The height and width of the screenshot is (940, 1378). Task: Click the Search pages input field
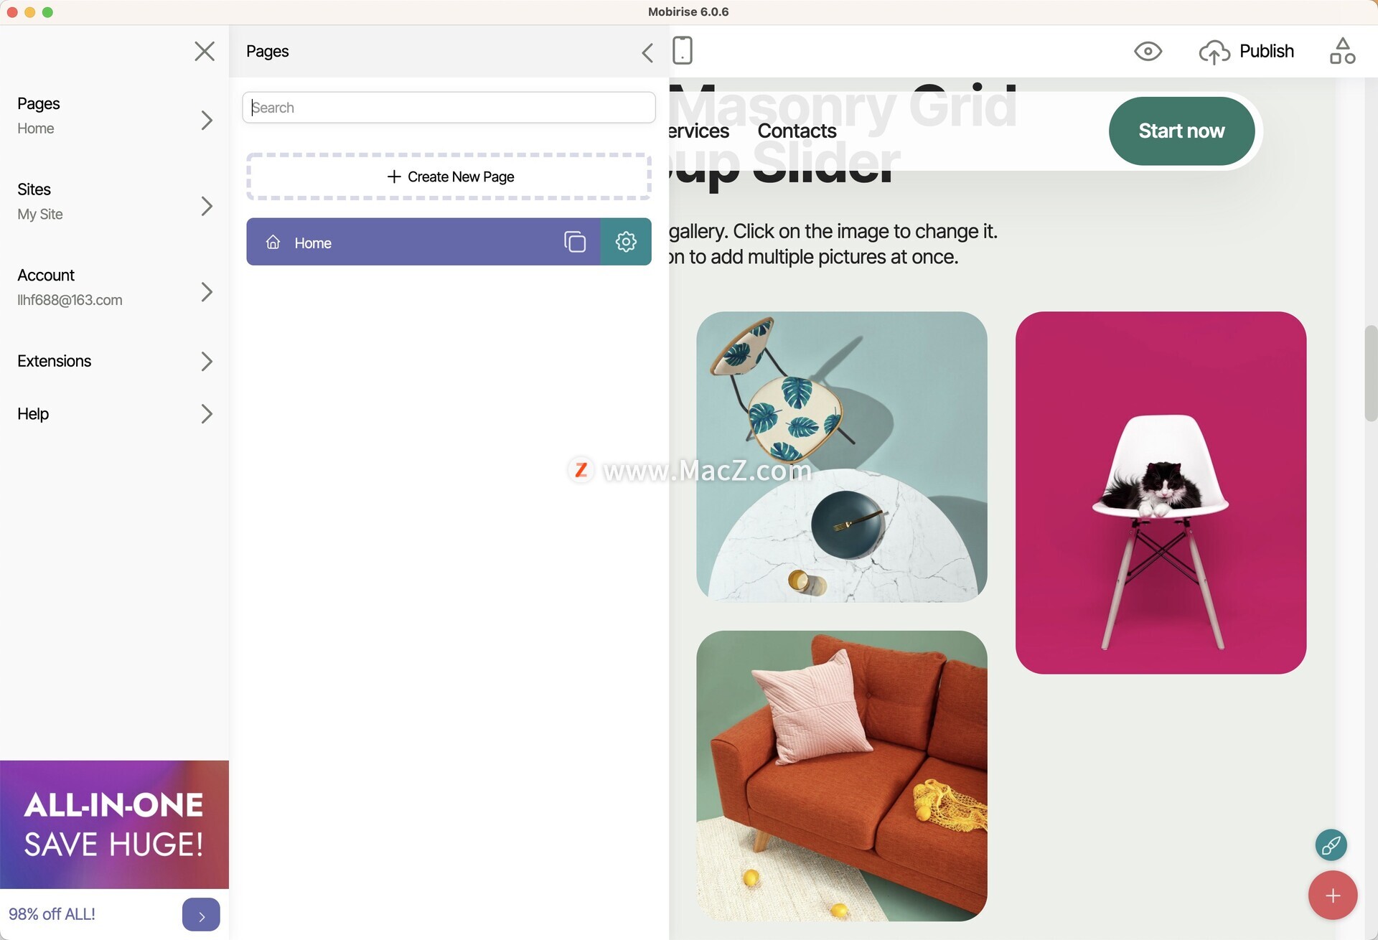(449, 108)
